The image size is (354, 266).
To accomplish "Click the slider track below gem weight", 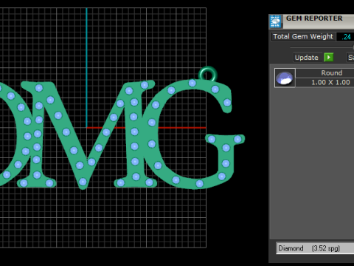I will 322,47.
